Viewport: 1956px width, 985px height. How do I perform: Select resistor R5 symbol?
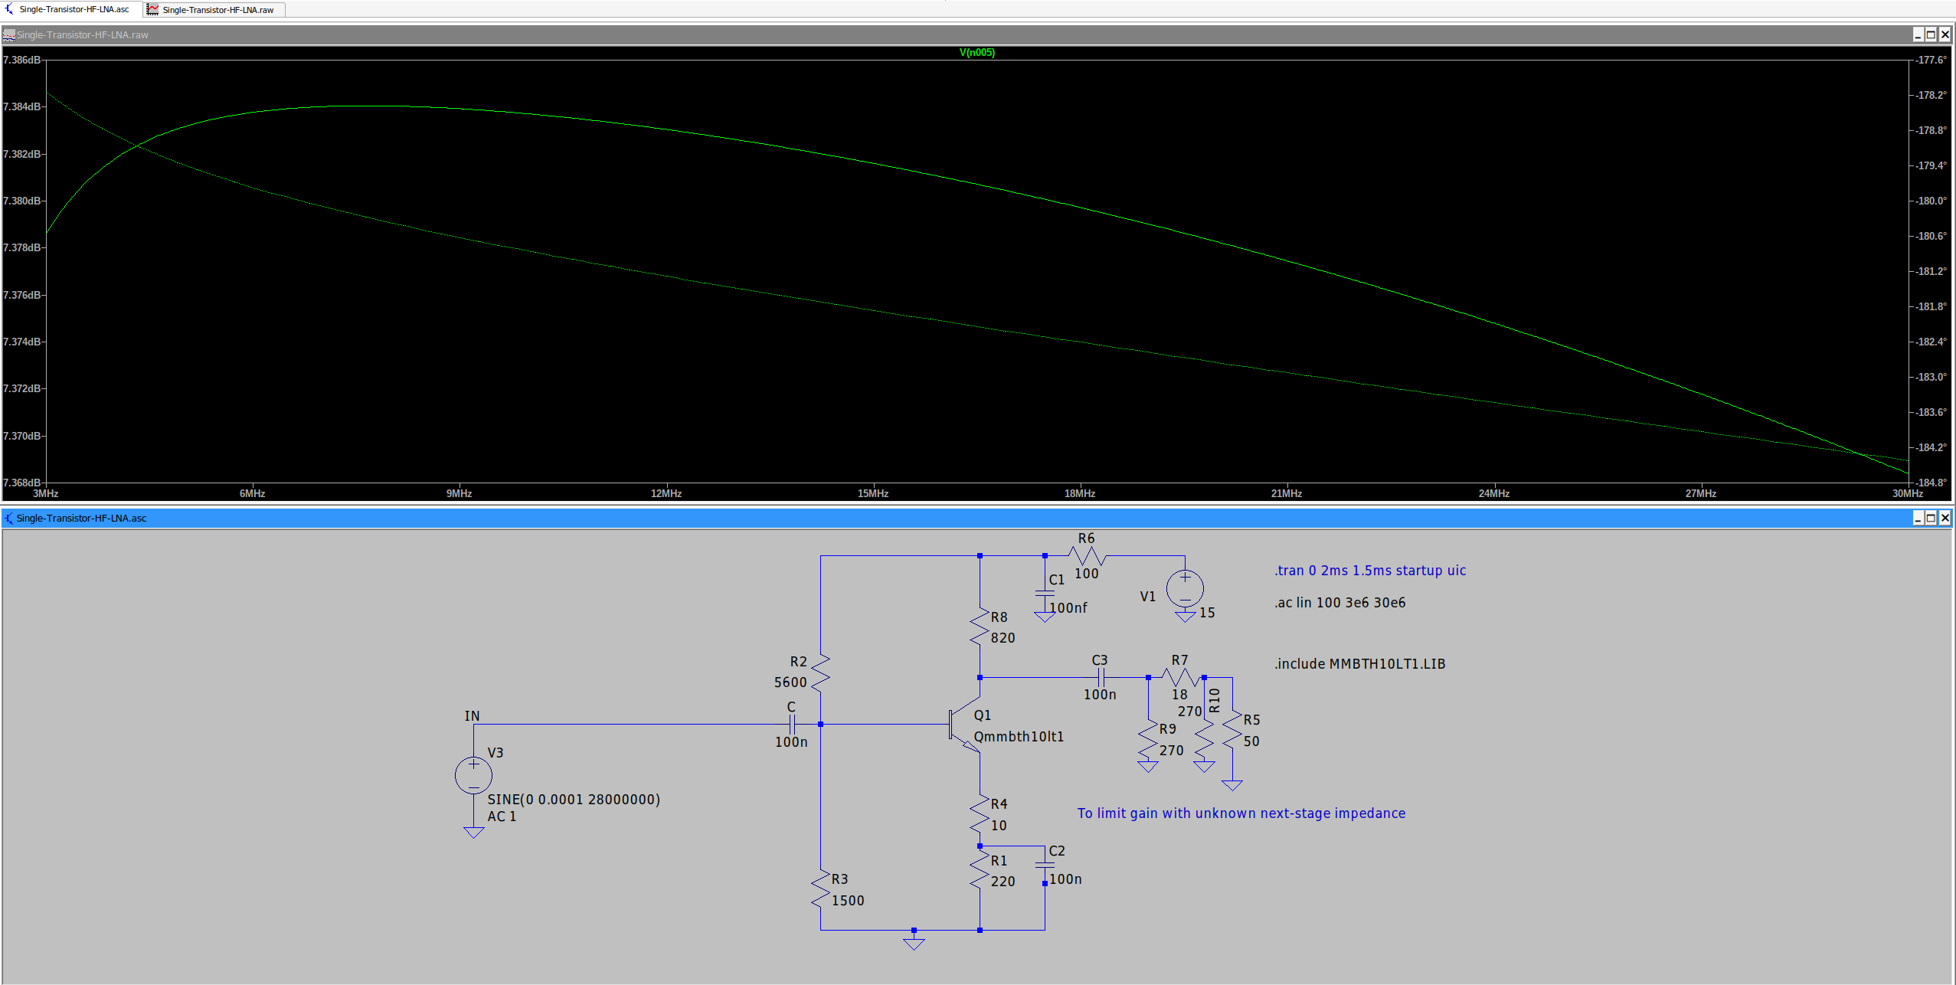click(1232, 730)
